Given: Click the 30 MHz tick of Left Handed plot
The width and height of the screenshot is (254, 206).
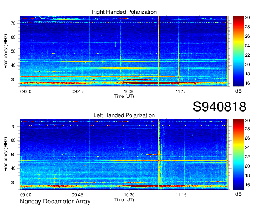Looking at the screenshot, I should tap(13, 182).
